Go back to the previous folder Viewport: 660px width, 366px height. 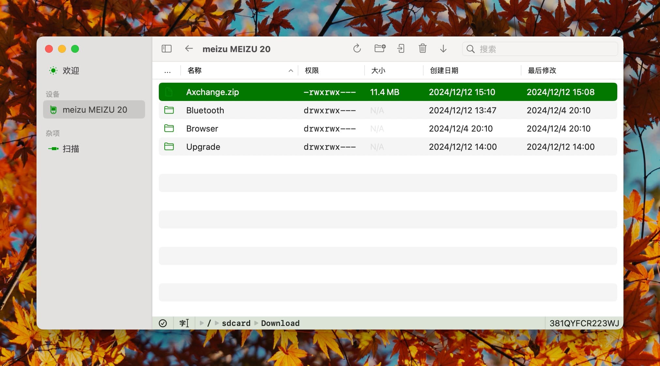pyautogui.click(x=188, y=49)
